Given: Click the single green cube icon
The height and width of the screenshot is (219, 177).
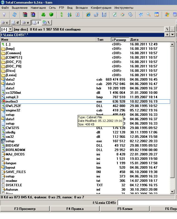Looking at the screenshot, I should click(x=51, y=15).
